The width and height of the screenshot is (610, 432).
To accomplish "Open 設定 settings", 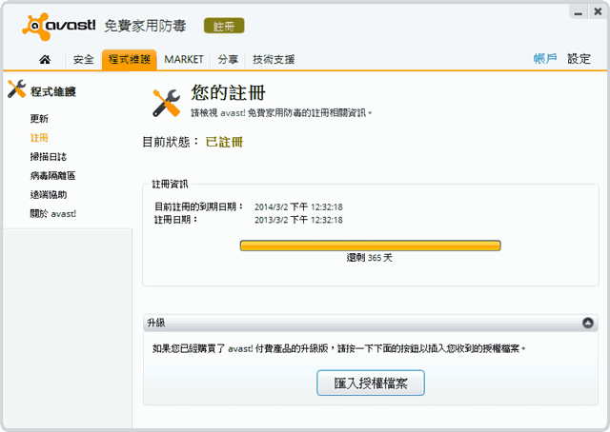I will point(579,59).
